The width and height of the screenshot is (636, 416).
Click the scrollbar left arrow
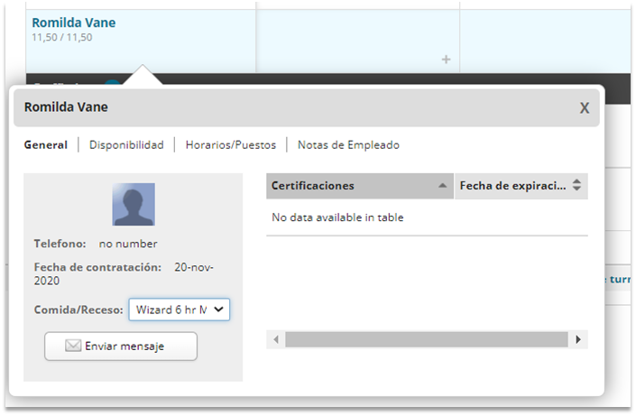pos(276,339)
